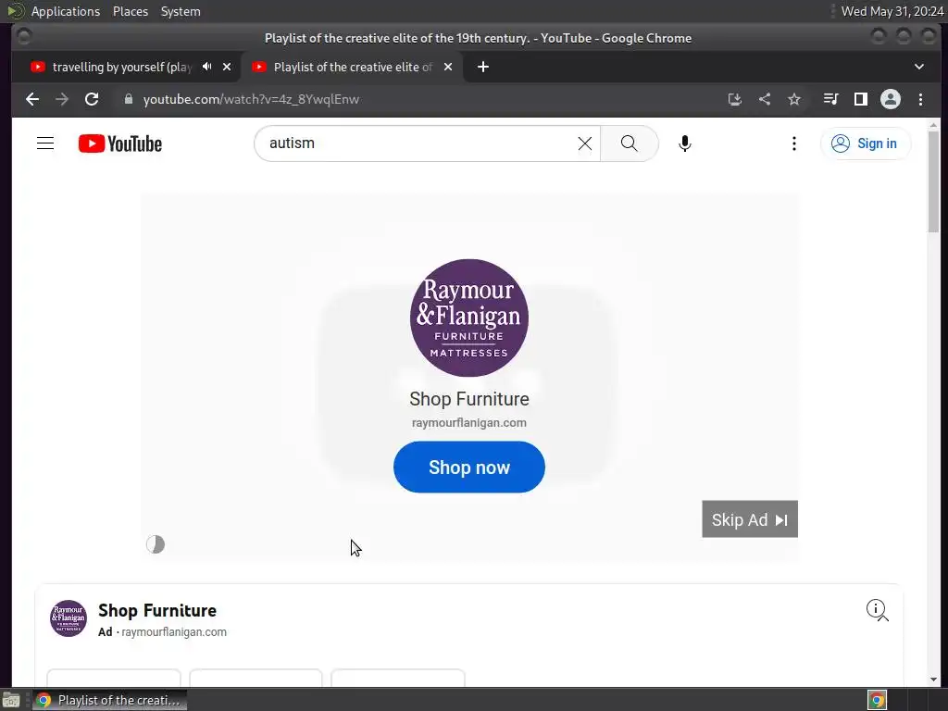View site information lock icon
This screenshot has height=711, width=948.
pos(128,99)
